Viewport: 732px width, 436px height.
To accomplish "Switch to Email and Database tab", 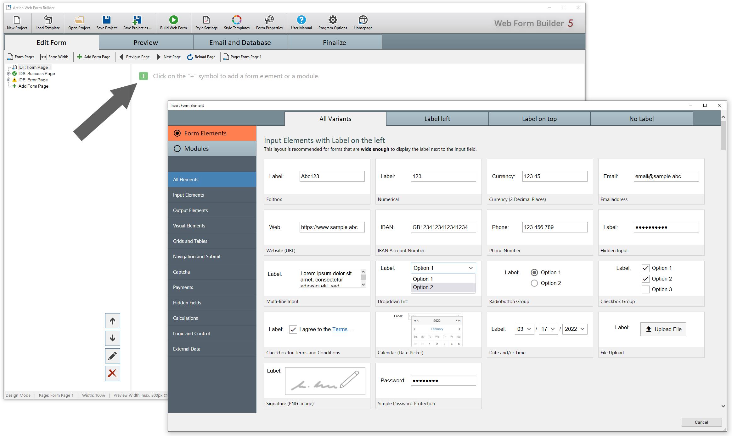I will tap(240, 42).
